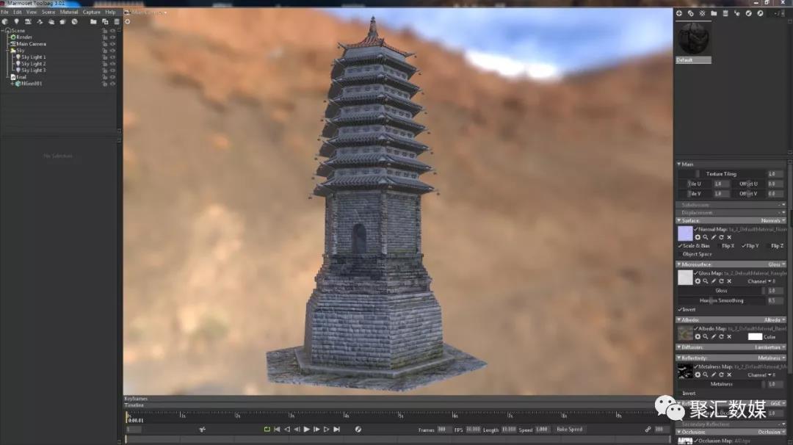Toggle Flip Y checkbox in Surface section
Image resolution: width=793 pixels, height=445 pixels.
click(744, 246)
